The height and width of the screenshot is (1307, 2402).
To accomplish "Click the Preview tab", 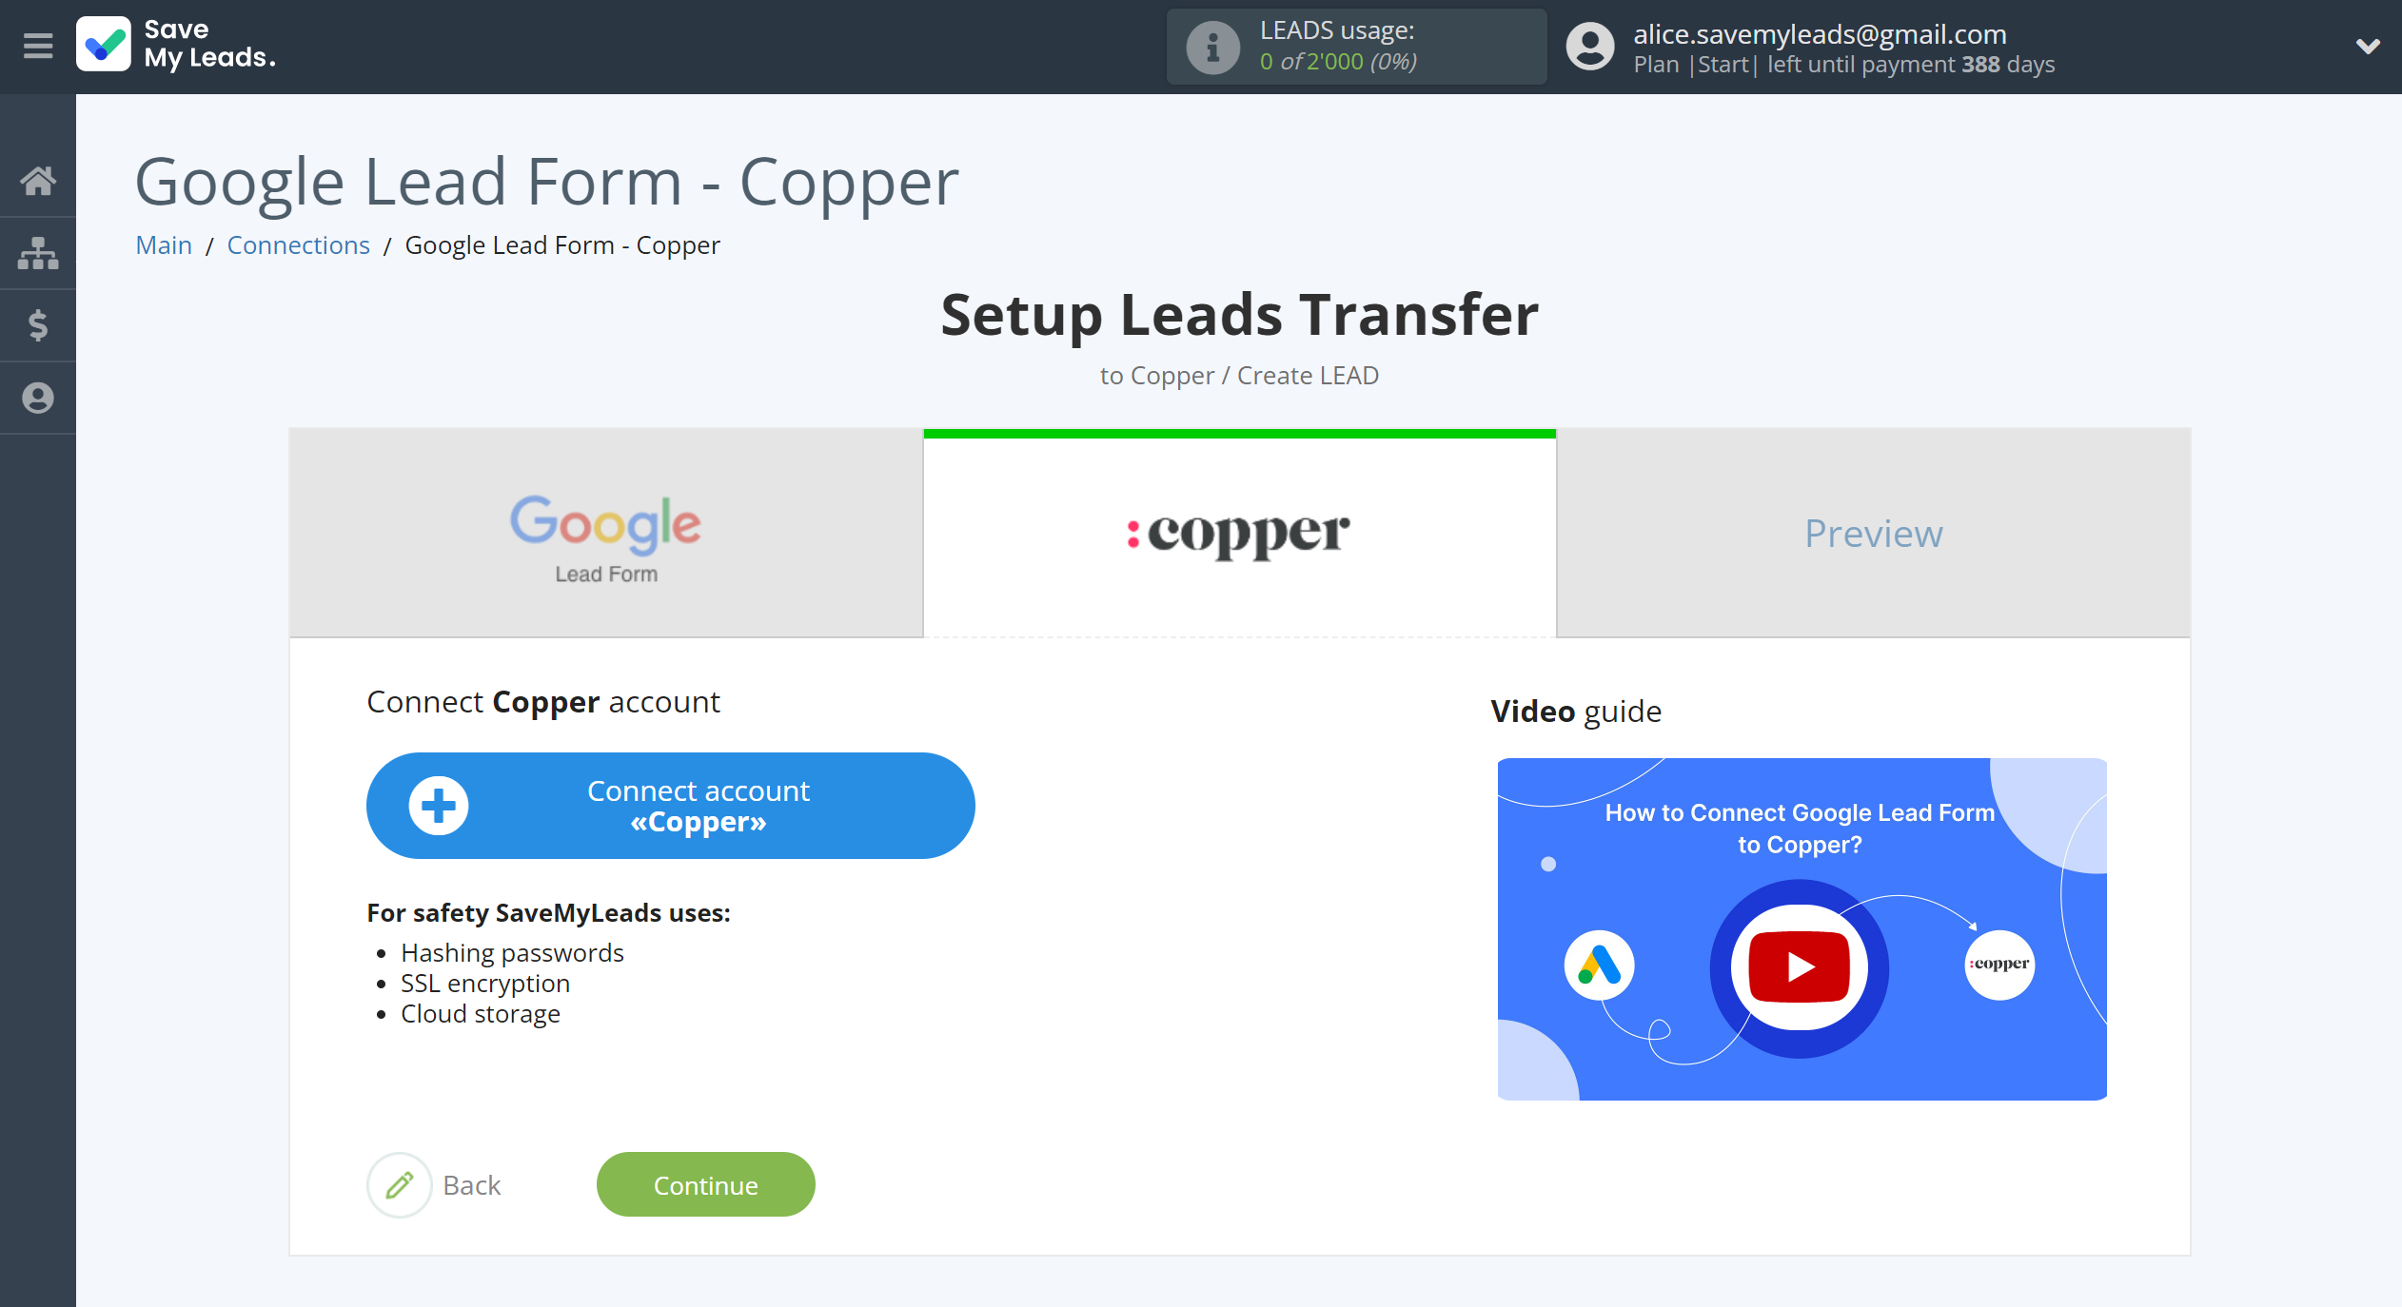I will (x=1874, y=531).
